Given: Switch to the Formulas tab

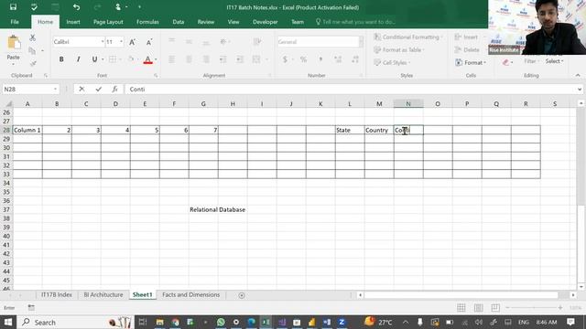Looking at the screenshot, I should point(147,22).
